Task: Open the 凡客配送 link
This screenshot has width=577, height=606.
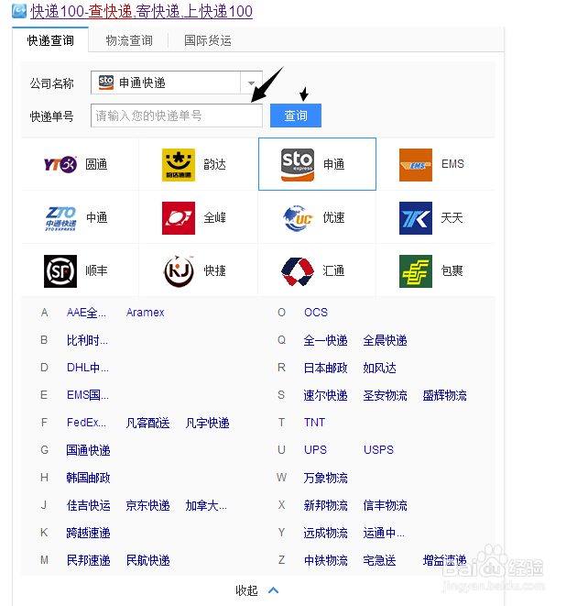Action: (x=148, y=423)
